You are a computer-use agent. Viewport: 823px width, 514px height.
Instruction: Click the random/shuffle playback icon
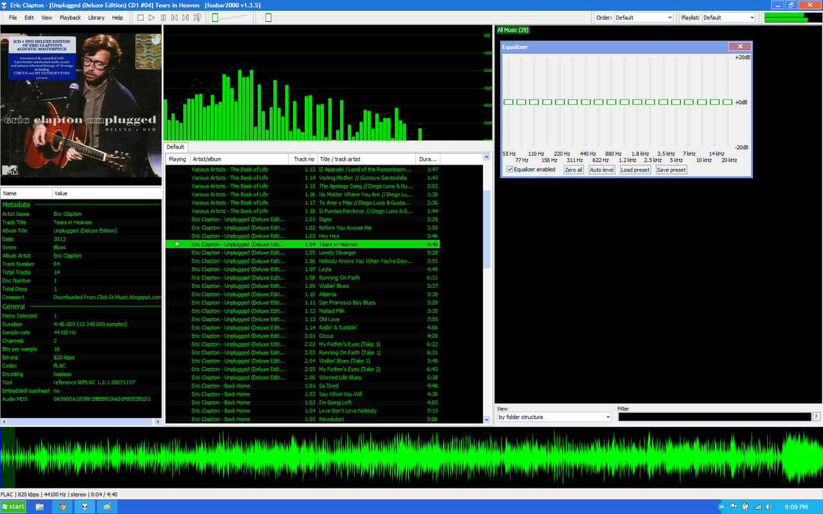(x=197, y=17)
